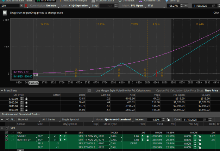The width and height of the screenshot is (220, 151).
Task: Adjust the Date 11/17/2025 stepper
Action: click(x=210, y=120)
